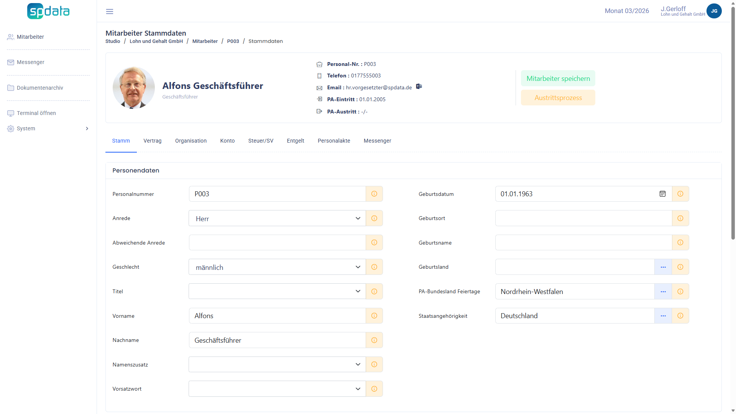The width and height of the screenshot is (736, 414).
Task: Click info icon next to Geburtsort
Action: [680, 218]
